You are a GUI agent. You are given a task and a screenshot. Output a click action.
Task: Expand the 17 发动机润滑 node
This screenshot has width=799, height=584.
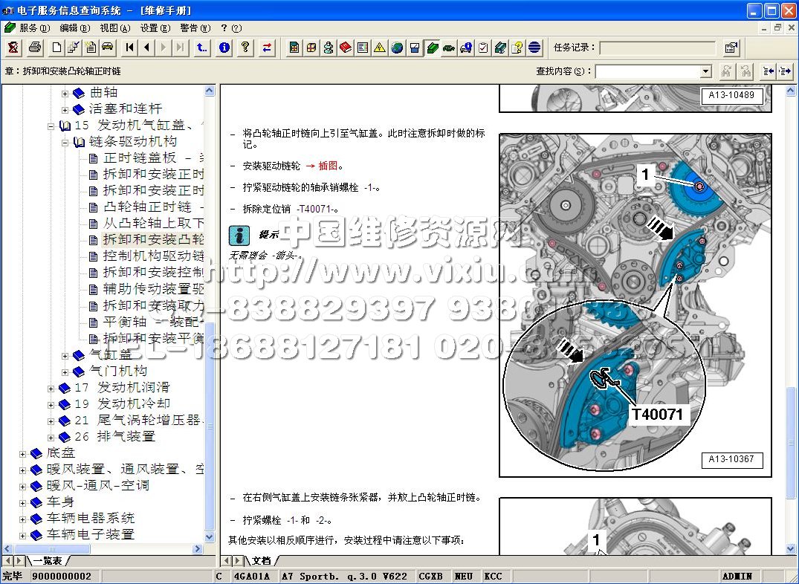[x=51, y=388]
